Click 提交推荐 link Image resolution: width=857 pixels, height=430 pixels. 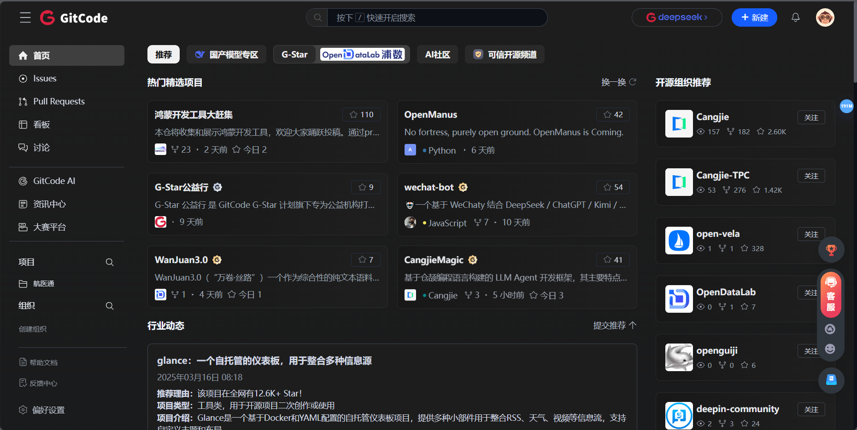point(615,325)
